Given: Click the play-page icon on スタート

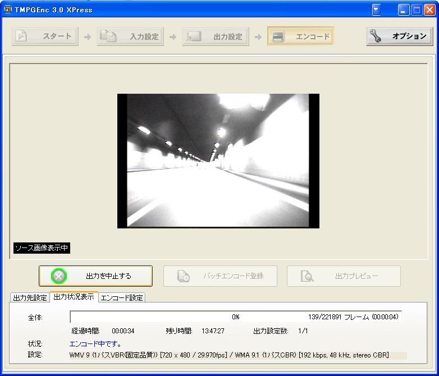Looking at the screenshot, I should 21,36.
